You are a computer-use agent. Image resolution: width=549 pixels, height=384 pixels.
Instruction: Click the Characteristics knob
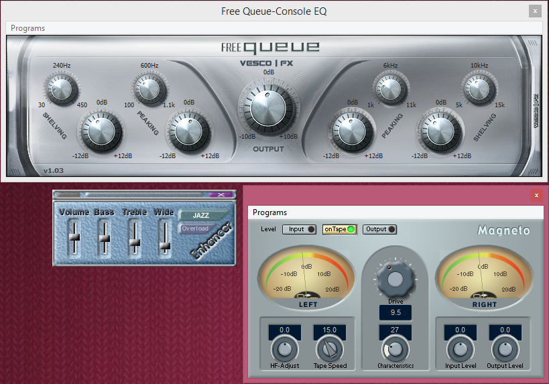pyautogui.click(x=395, y=349)
